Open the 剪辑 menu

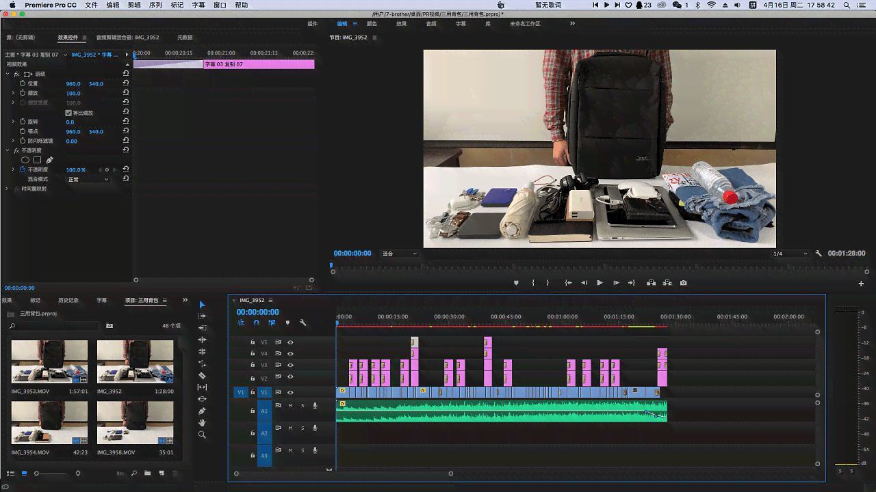134,5
